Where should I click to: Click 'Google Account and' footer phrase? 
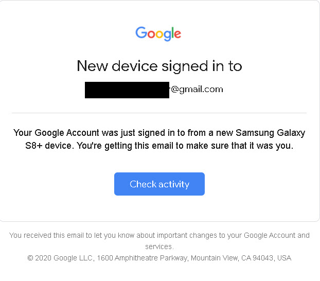point(277,236)
